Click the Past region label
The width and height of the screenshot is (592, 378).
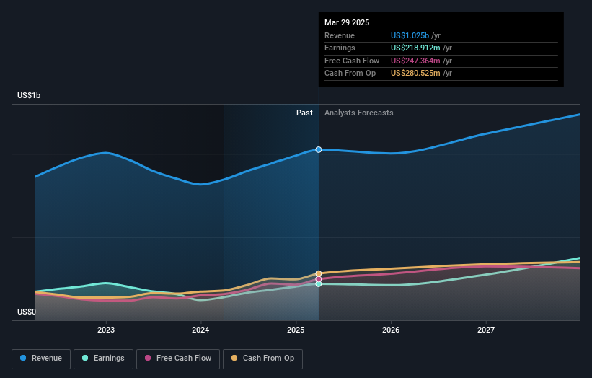click(304, 113)
